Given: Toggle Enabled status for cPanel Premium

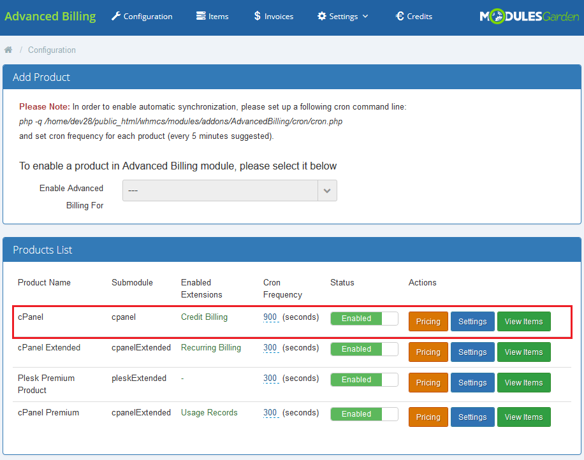Looking at the screenshot, I should click(364, 414).
